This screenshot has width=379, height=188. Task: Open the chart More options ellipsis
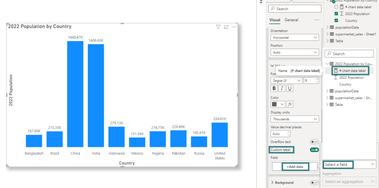pyautogui.click(x=234, y=27)
